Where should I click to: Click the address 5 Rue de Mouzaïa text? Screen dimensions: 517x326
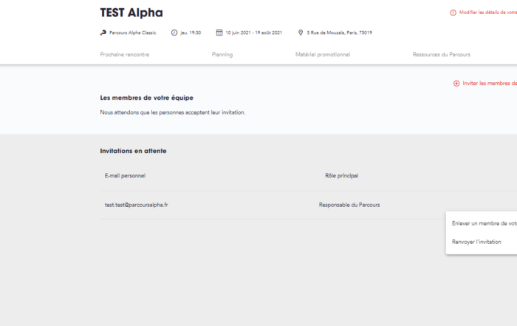(x=340, y=33)
